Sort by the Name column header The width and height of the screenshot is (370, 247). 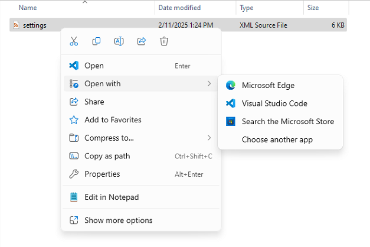(x=28, y=8)
